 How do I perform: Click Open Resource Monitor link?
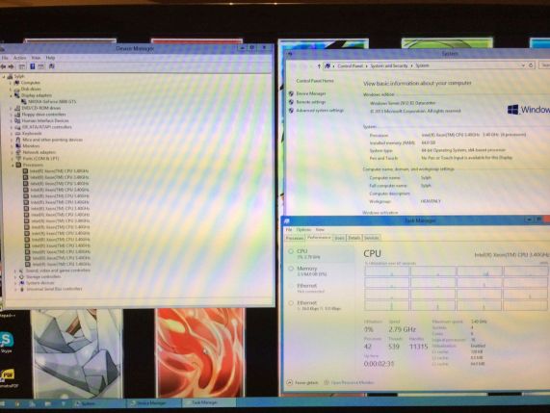click(353, 382)
